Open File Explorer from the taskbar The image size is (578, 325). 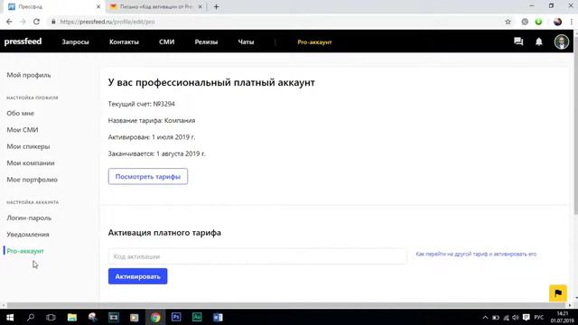[72, 317]
